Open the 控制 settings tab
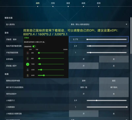132x120 pixels. (53, 3)
